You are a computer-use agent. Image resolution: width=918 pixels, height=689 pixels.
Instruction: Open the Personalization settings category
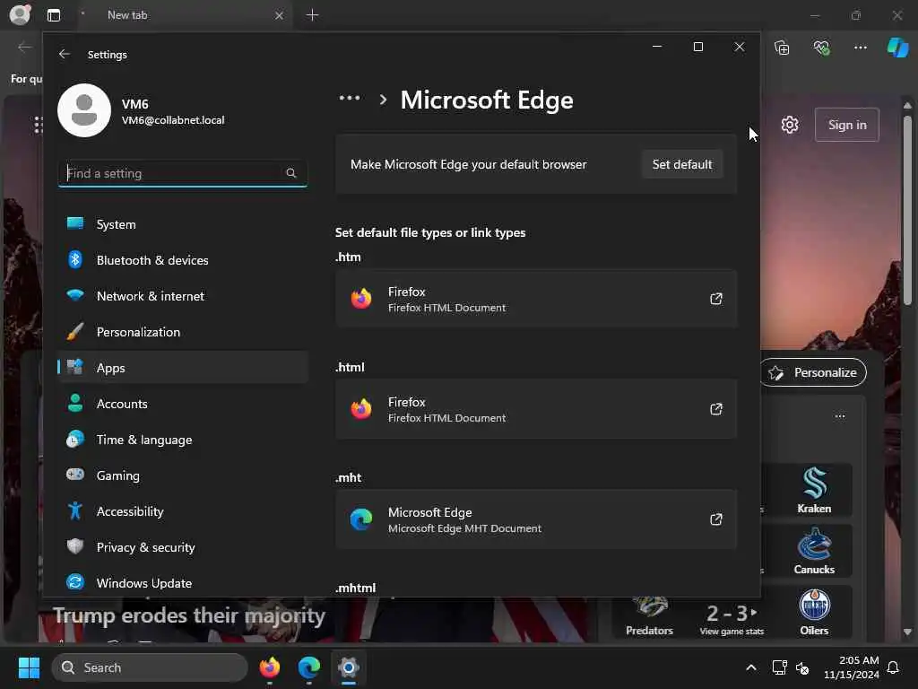183,332
